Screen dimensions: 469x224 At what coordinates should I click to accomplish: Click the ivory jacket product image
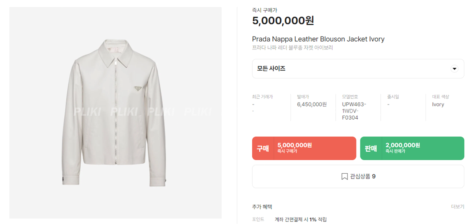click(x=116, y=113)
